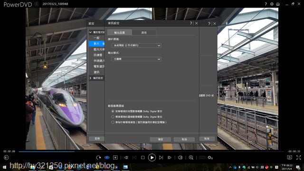Screen dimensions: 304x171
Task: Open help for the audio settings dialog
Action: tap(191, 23)
